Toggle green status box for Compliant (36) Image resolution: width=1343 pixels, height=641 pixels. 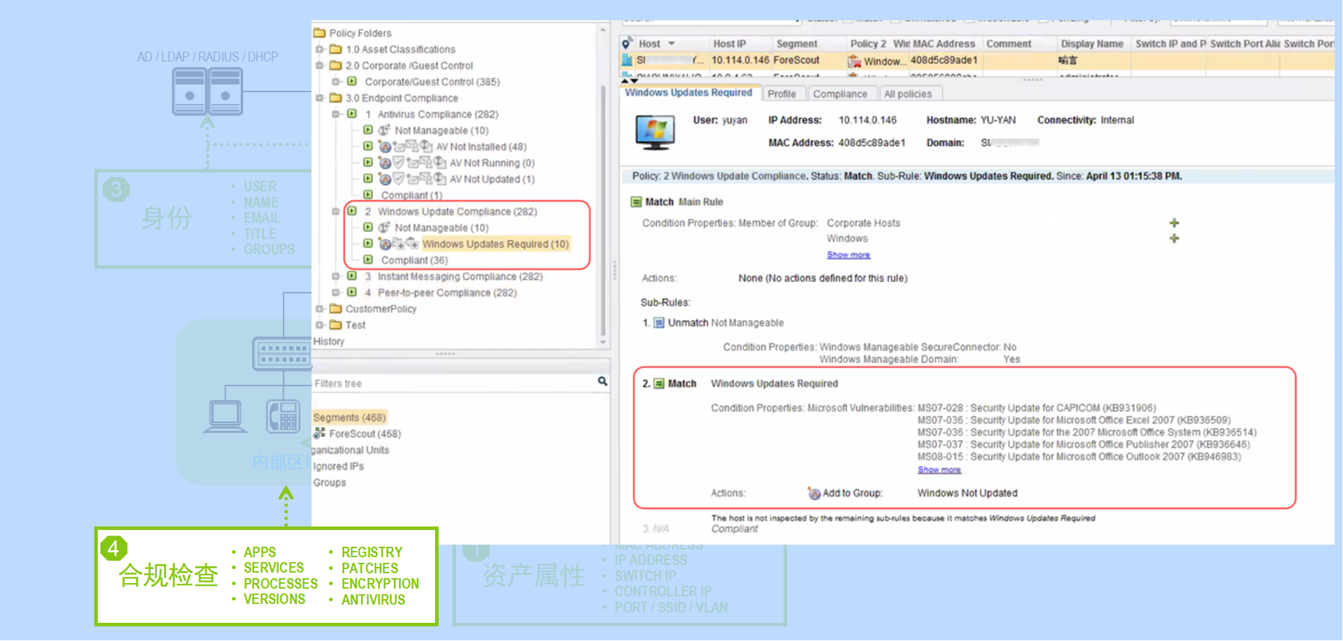coord(368,260)
